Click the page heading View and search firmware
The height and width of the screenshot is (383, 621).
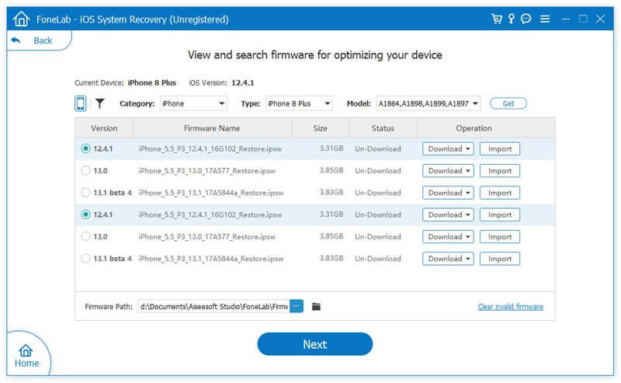315,54
